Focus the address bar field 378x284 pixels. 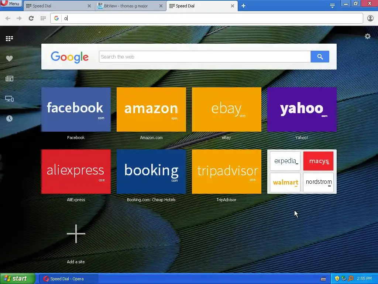pos(207,18)
